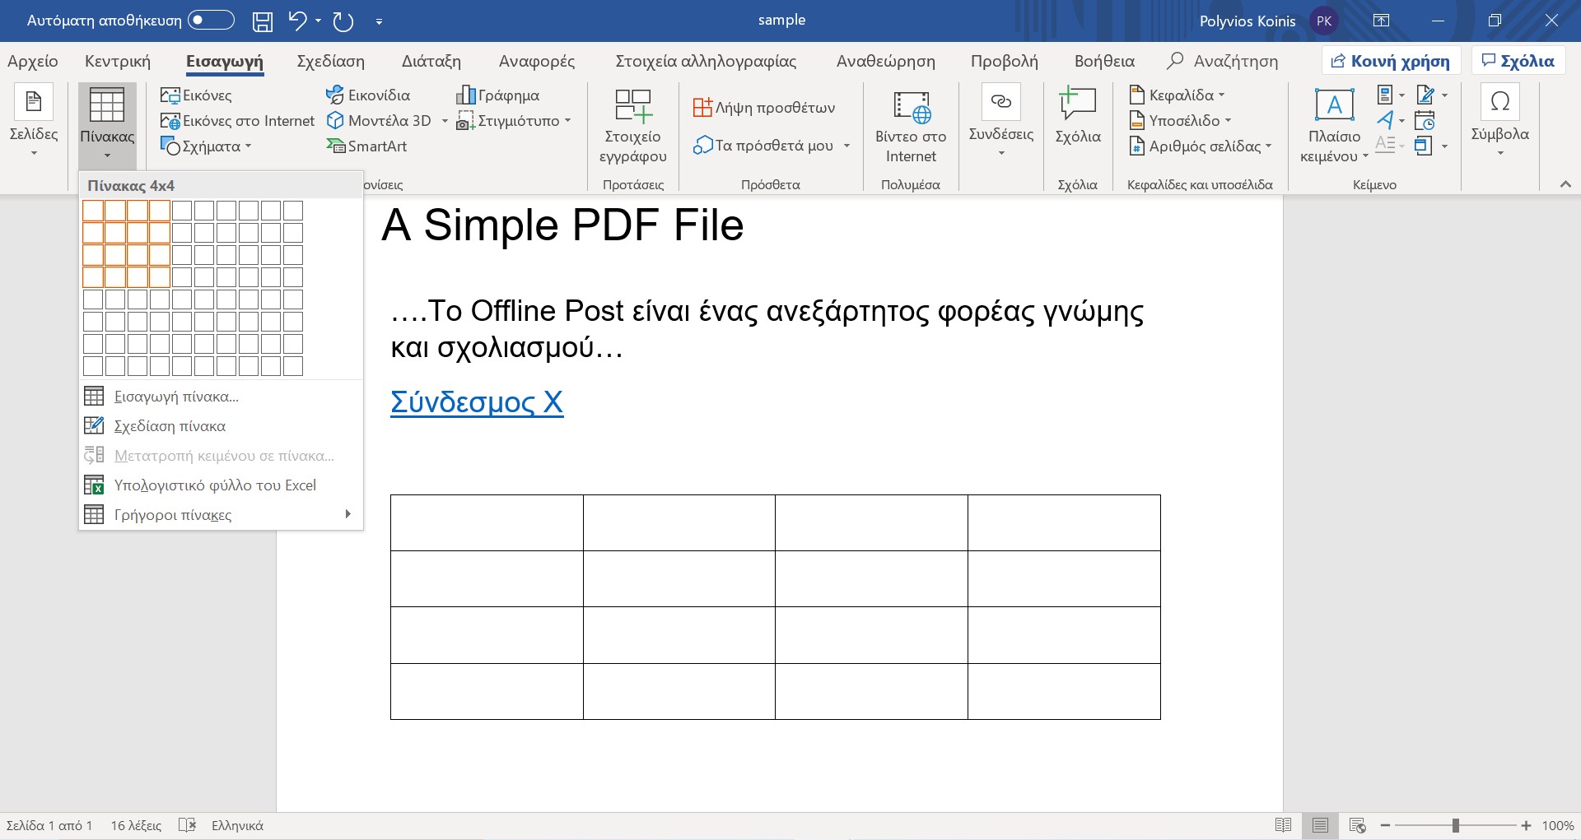The image size is (1581, 840).
Task: Toggle the AutoSave switch
Action: click(x=211, y=21)
